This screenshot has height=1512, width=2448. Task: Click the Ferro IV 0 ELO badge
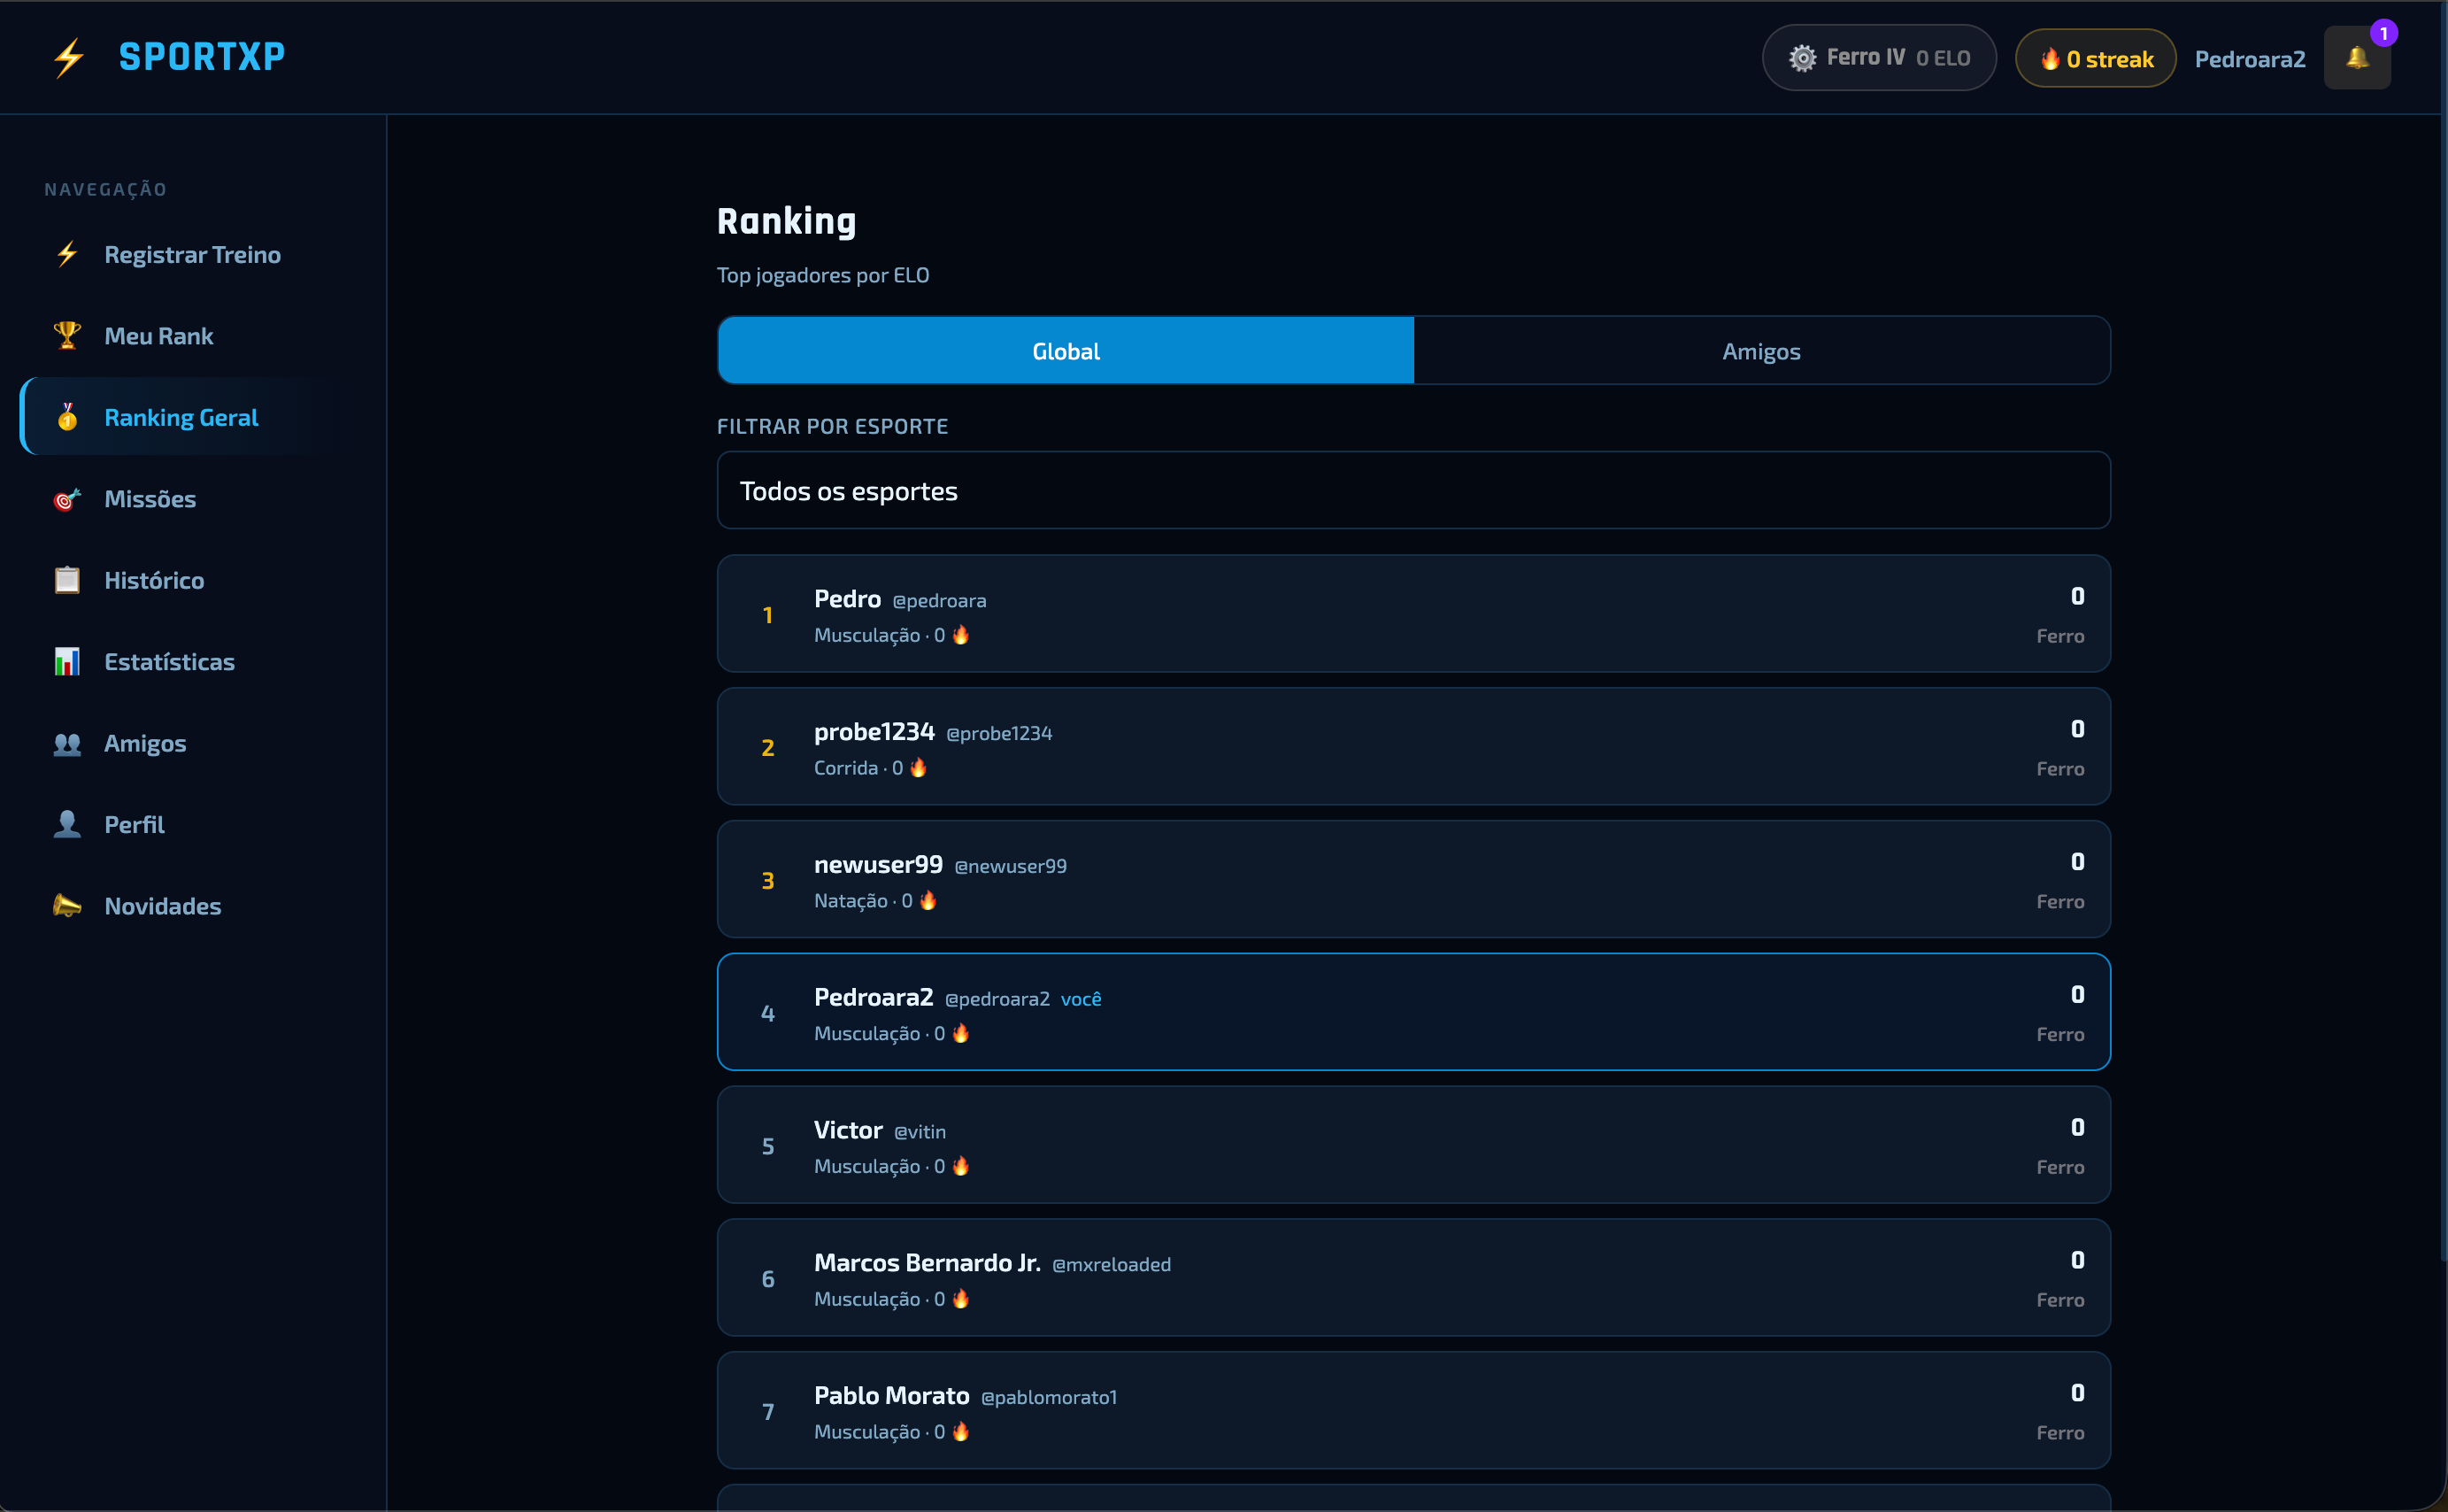coord(1879,58)
